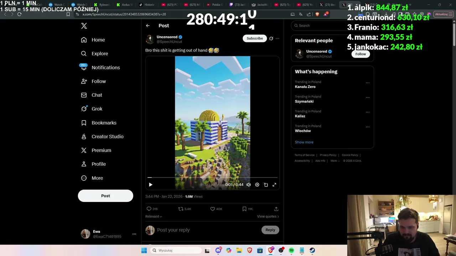The image size is (456, 256).
Task: Open Spotify from the taskbar
Action: click(291, 250)
